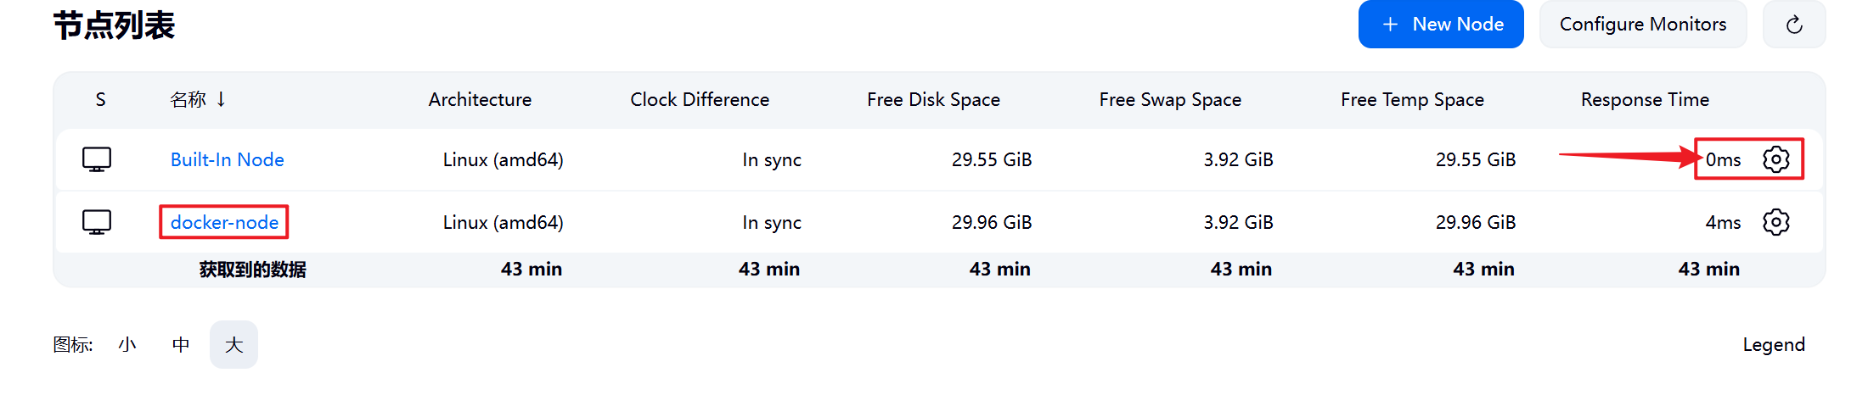Viewport: 1868px width, 395px height.
Task: Sort by the Response Time header
Action: pos(1645,100)
